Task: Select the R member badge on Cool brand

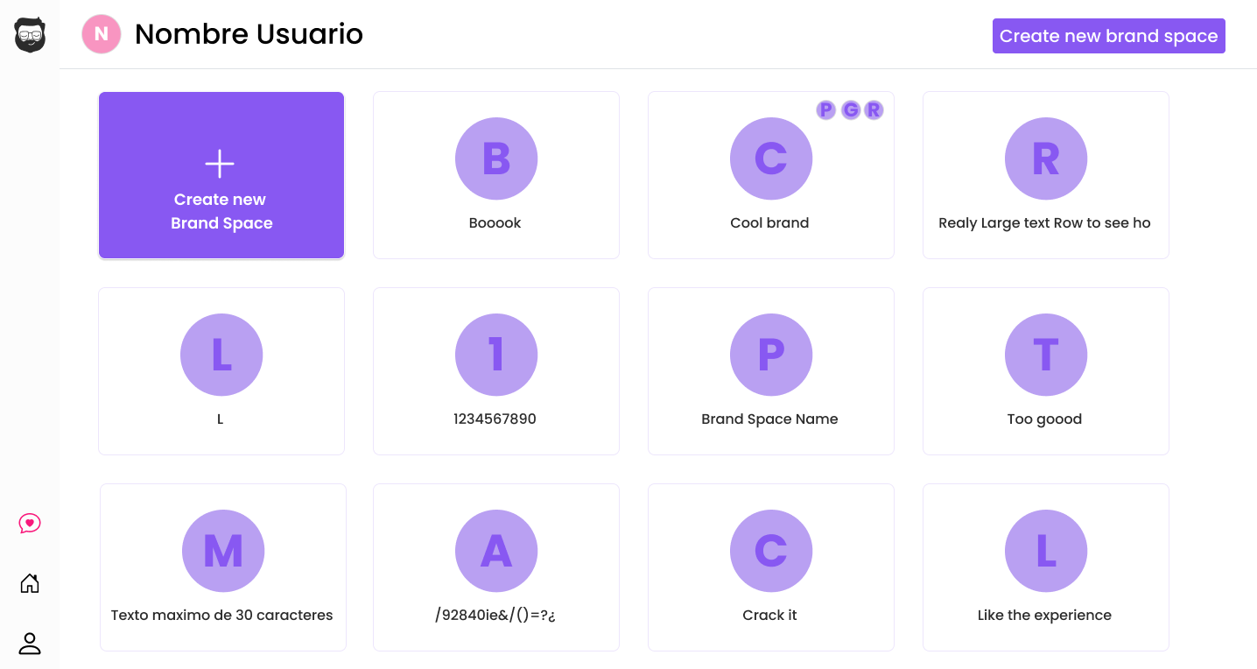Action: [874, 109]
